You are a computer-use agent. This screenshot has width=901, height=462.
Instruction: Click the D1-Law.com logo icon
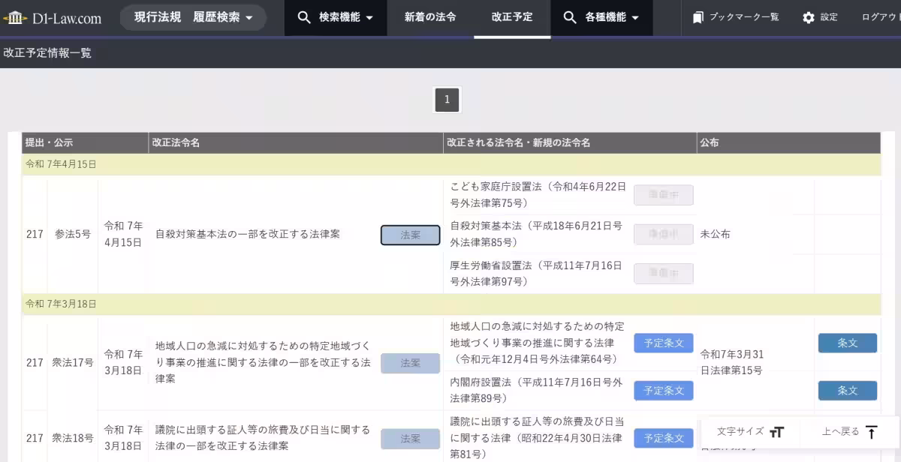click(x=17, y=16)
